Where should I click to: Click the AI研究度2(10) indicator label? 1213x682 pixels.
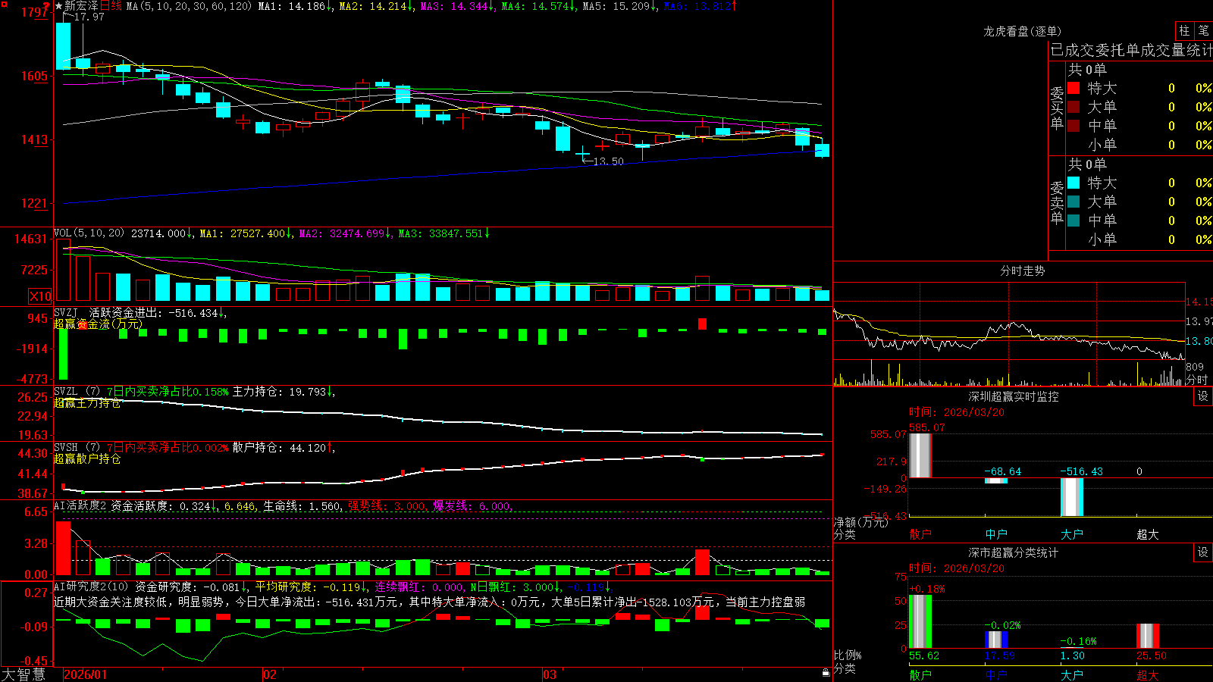pyautogui.click(x=92, y=587)
